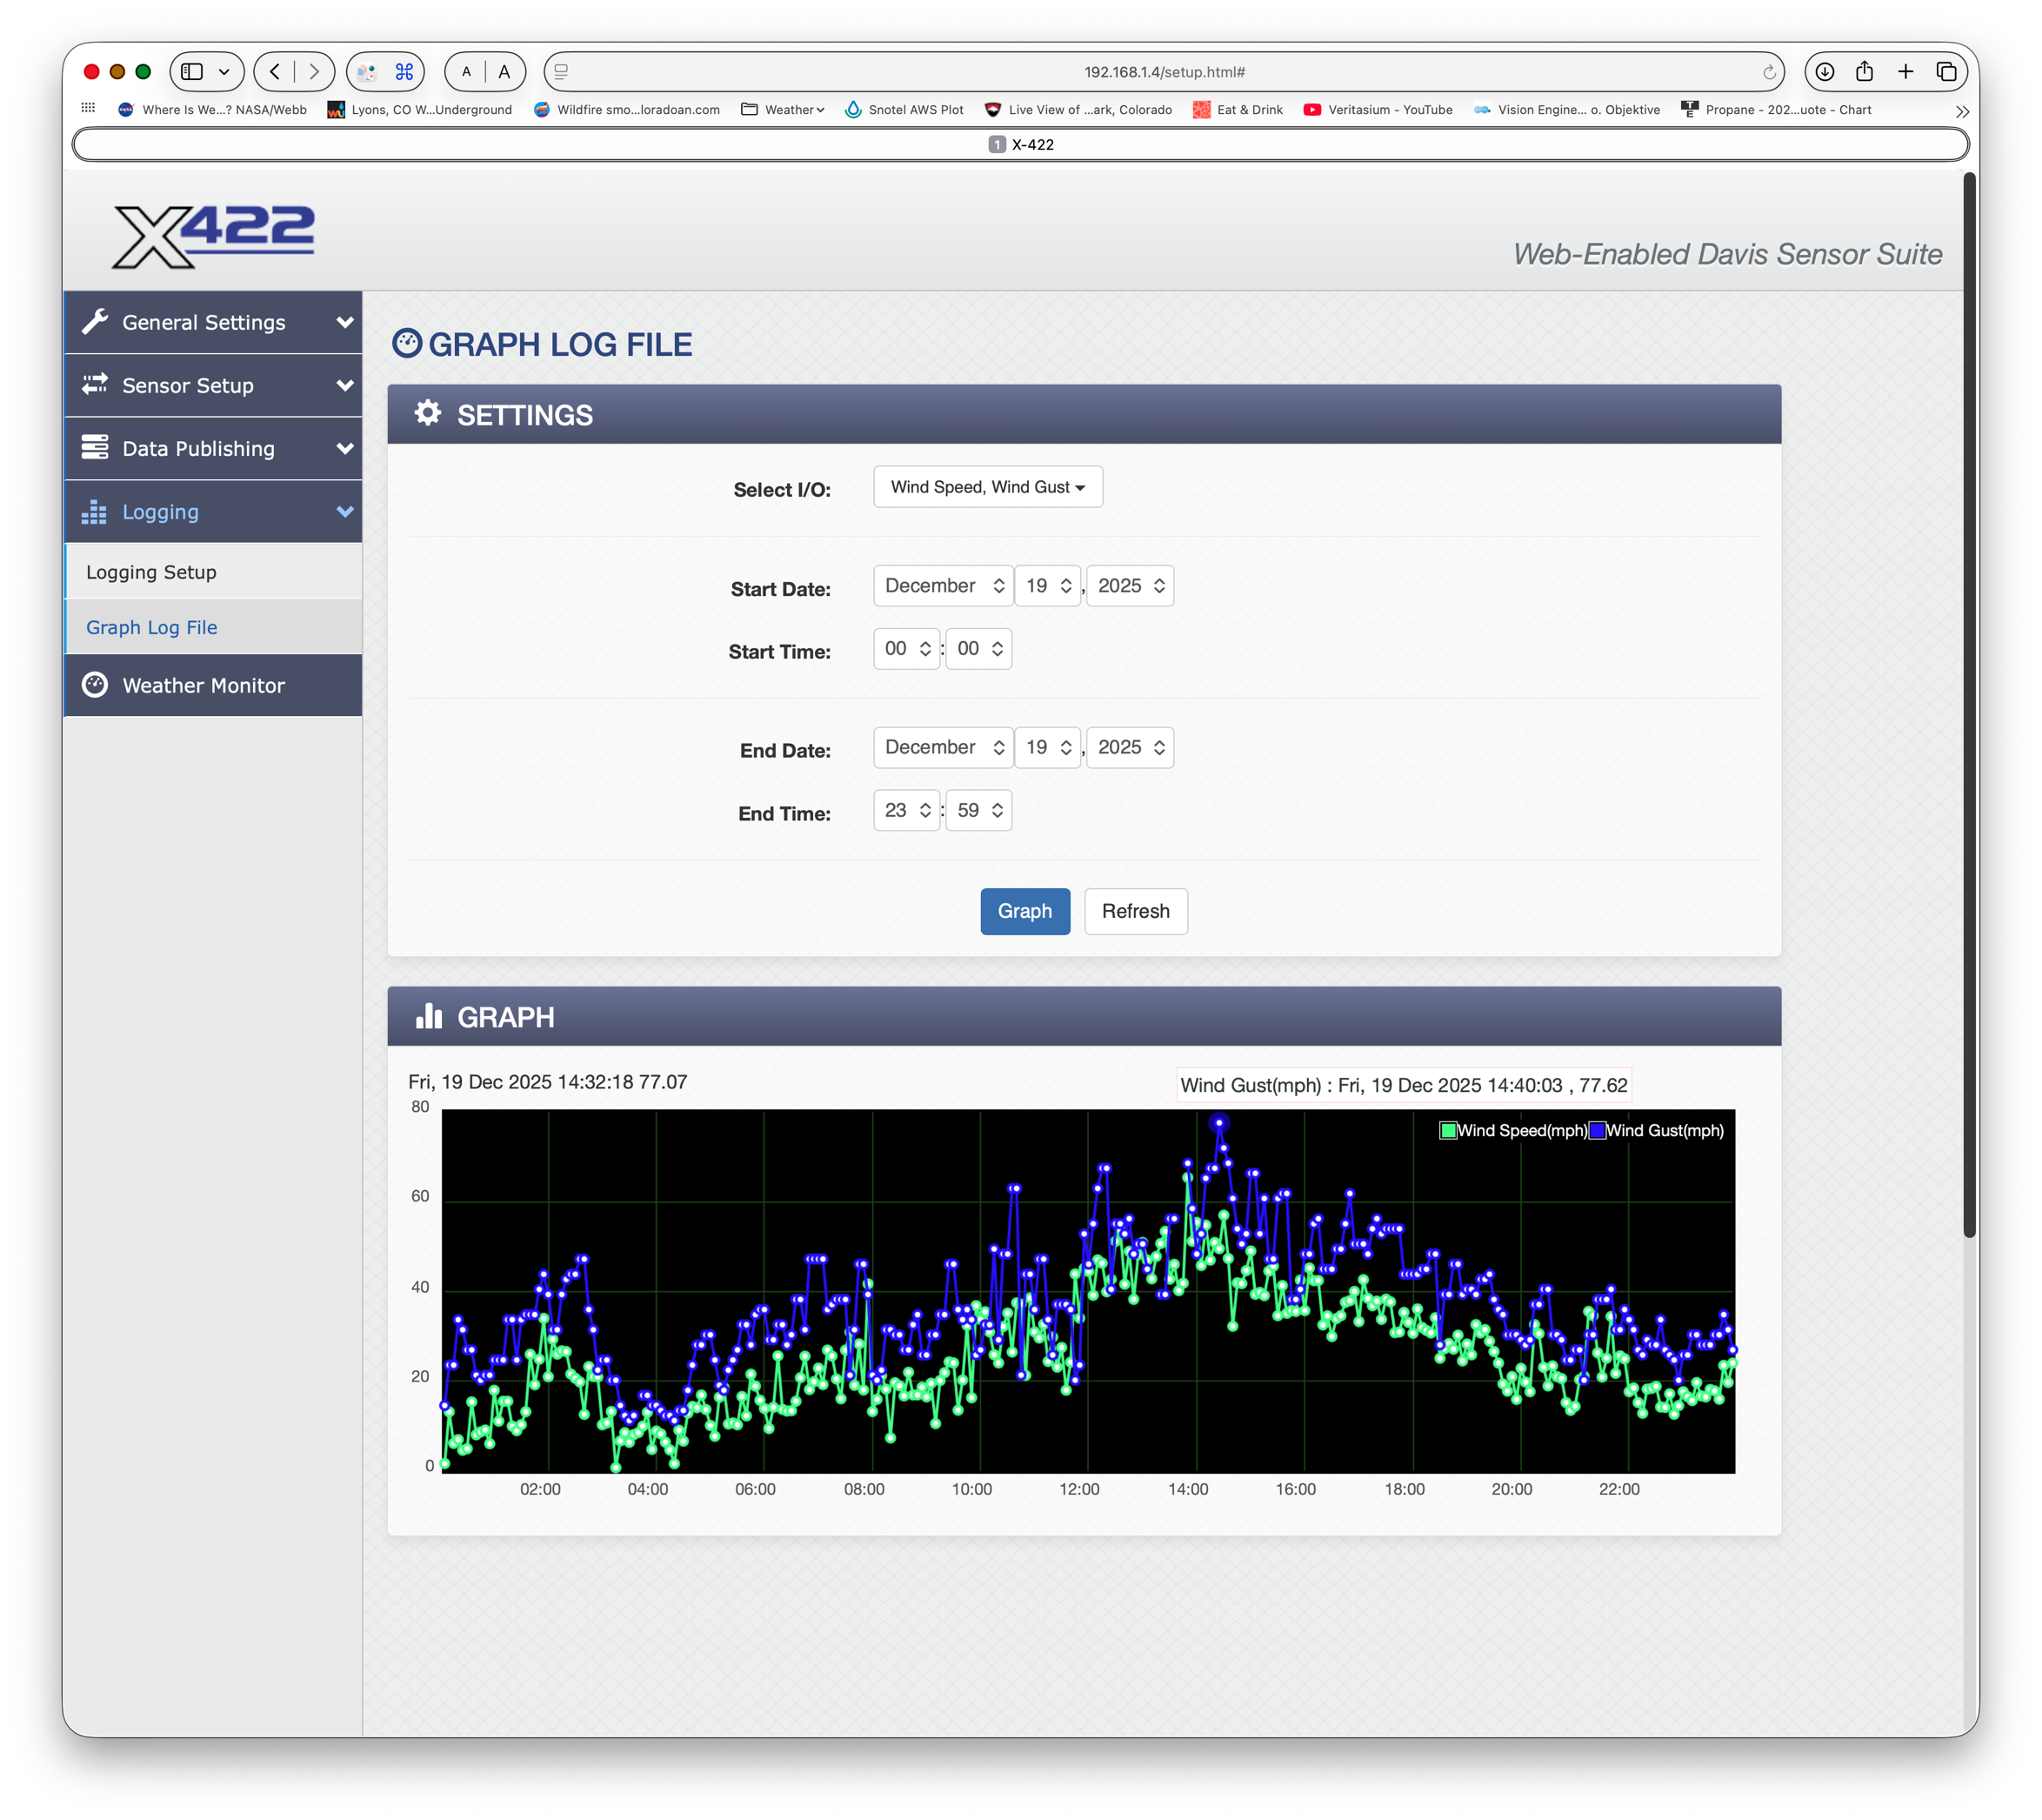Screen dimensions: 2042x1820
Task: Open the End Time hour selector
Action: tap(905, 811)
